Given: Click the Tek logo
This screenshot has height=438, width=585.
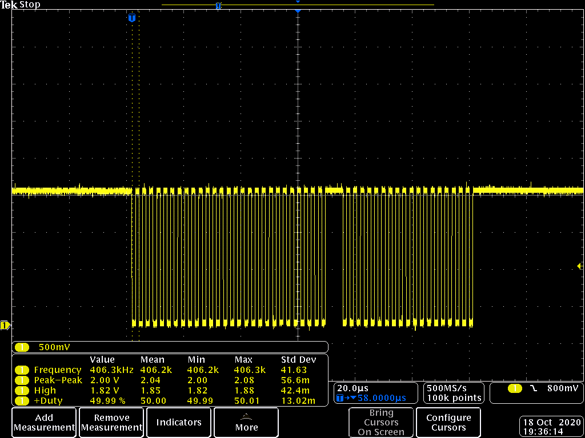Looking at the screenshot, I should (9, 5).
